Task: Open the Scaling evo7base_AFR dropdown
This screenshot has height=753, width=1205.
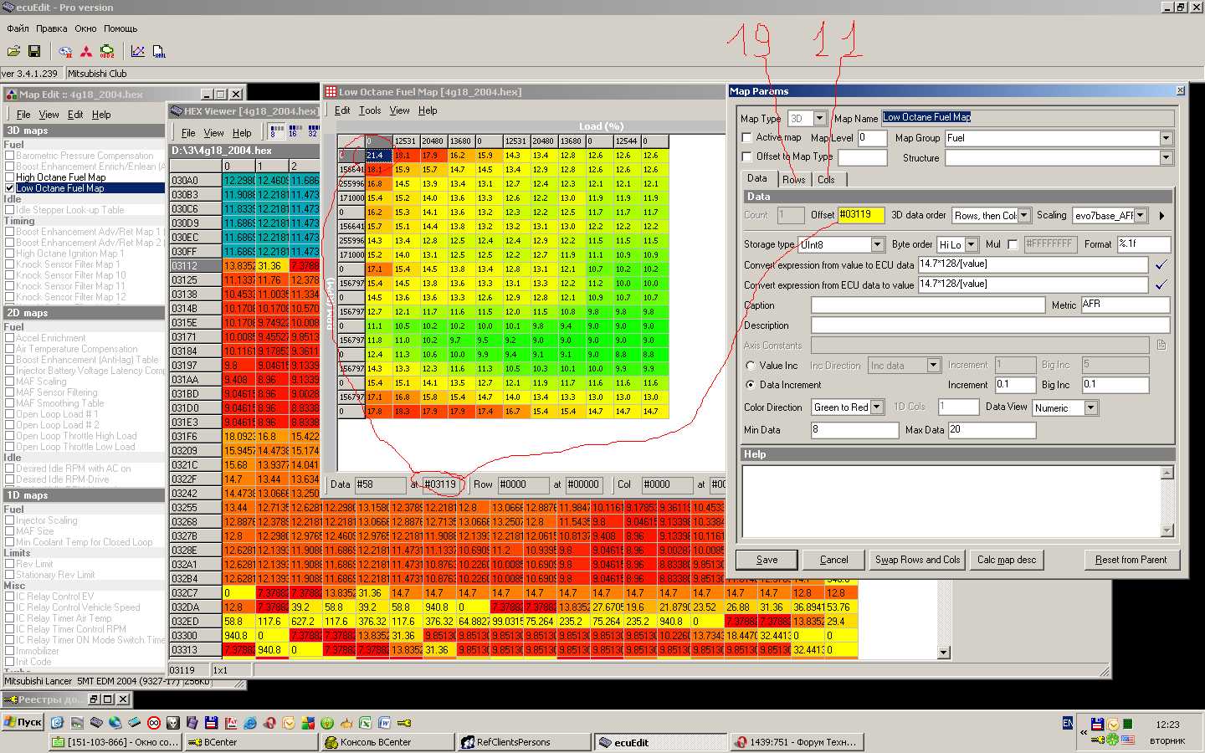Action: click(x=1140, y=216)
